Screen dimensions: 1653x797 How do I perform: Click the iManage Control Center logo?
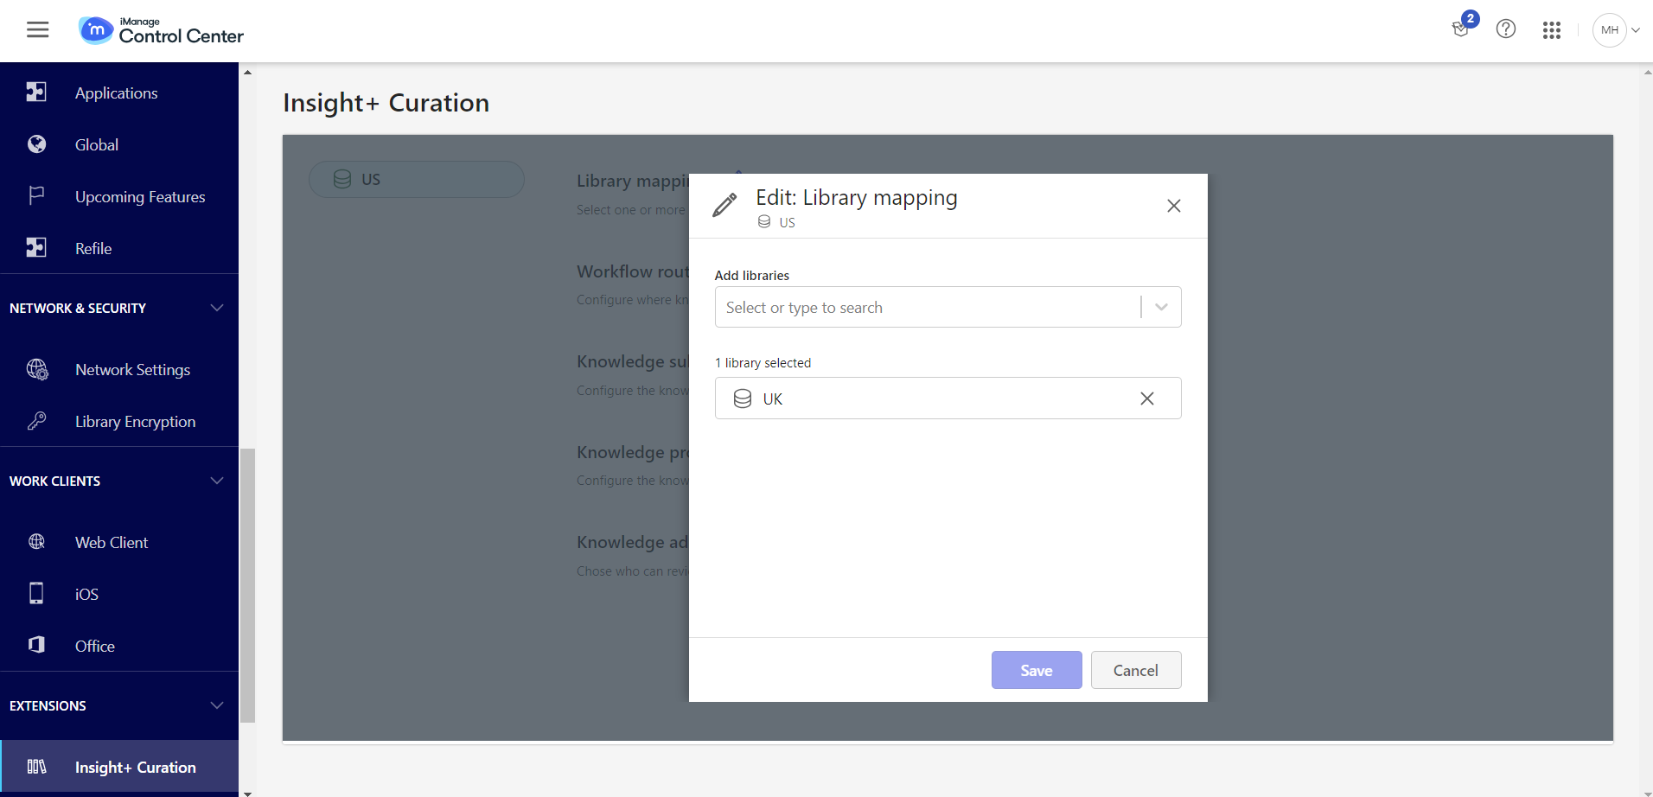coord(162,30)
